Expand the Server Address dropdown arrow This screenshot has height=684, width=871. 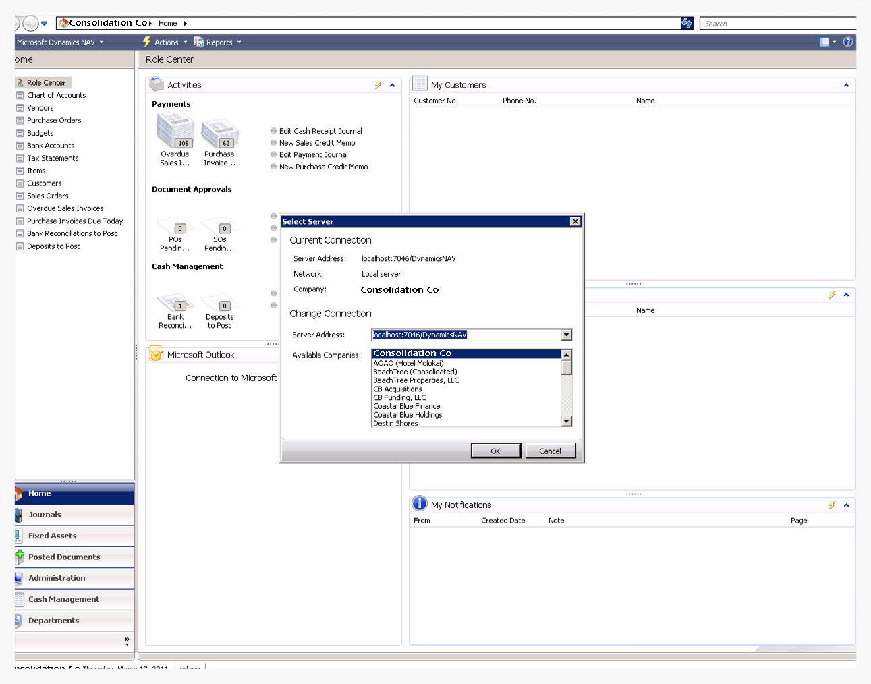click(567, 335)
